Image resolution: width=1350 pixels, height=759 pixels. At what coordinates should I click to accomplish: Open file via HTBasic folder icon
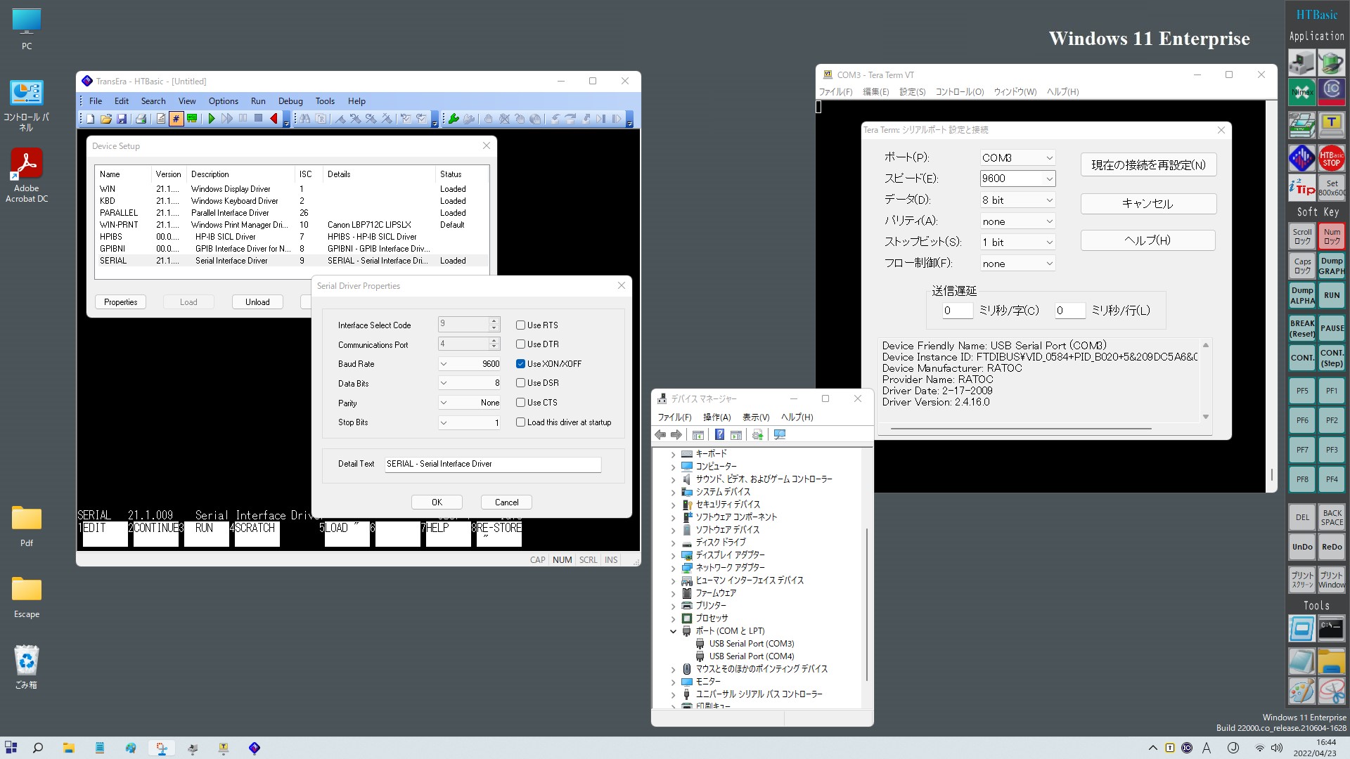click(x=106, y=119)
